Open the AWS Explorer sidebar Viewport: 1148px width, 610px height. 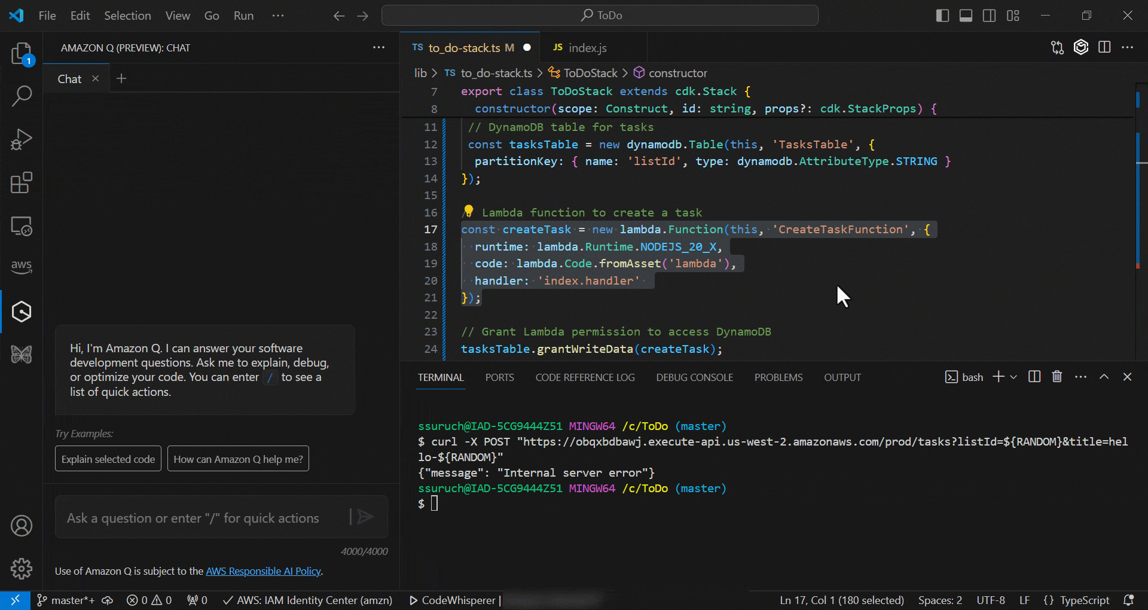tap(22, 267)
